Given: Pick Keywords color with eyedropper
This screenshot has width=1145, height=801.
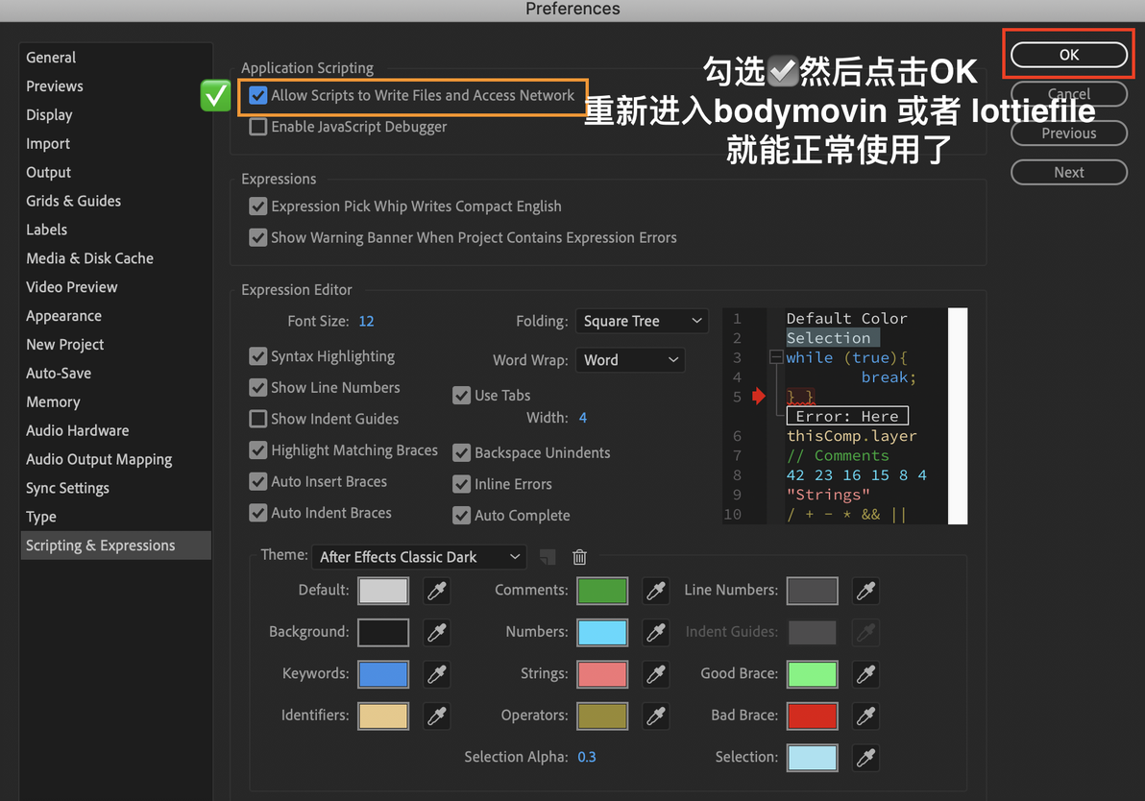Looking at the screenshot, I should [x=437, y=674].
